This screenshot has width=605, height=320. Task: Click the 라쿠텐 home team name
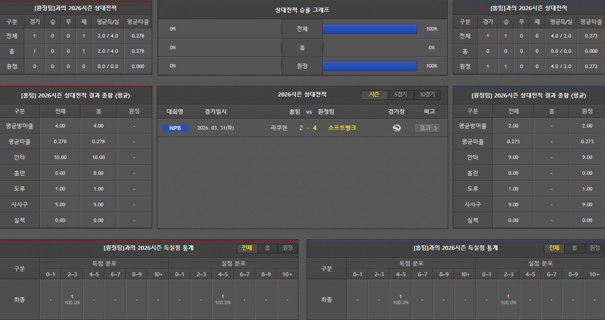[279, 128]
